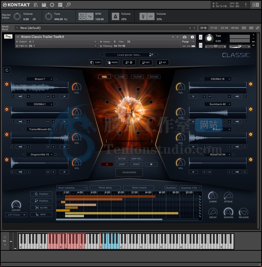Click the snapshot camera icon
262x267 pixels.
[184, 37]
